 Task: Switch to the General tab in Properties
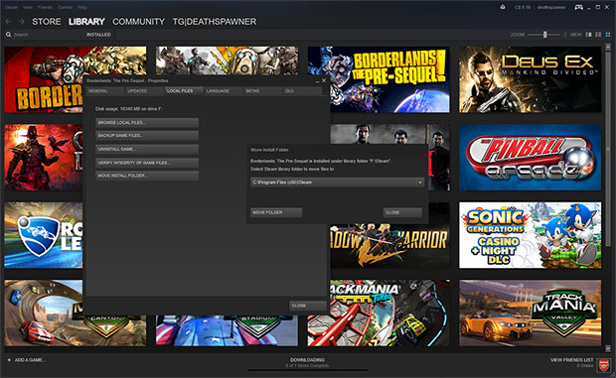[105, 91]
